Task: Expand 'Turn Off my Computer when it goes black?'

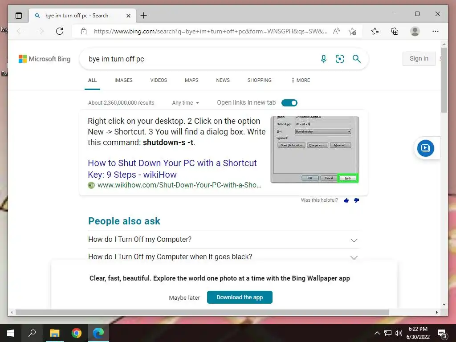Action: tap(224, 257)
